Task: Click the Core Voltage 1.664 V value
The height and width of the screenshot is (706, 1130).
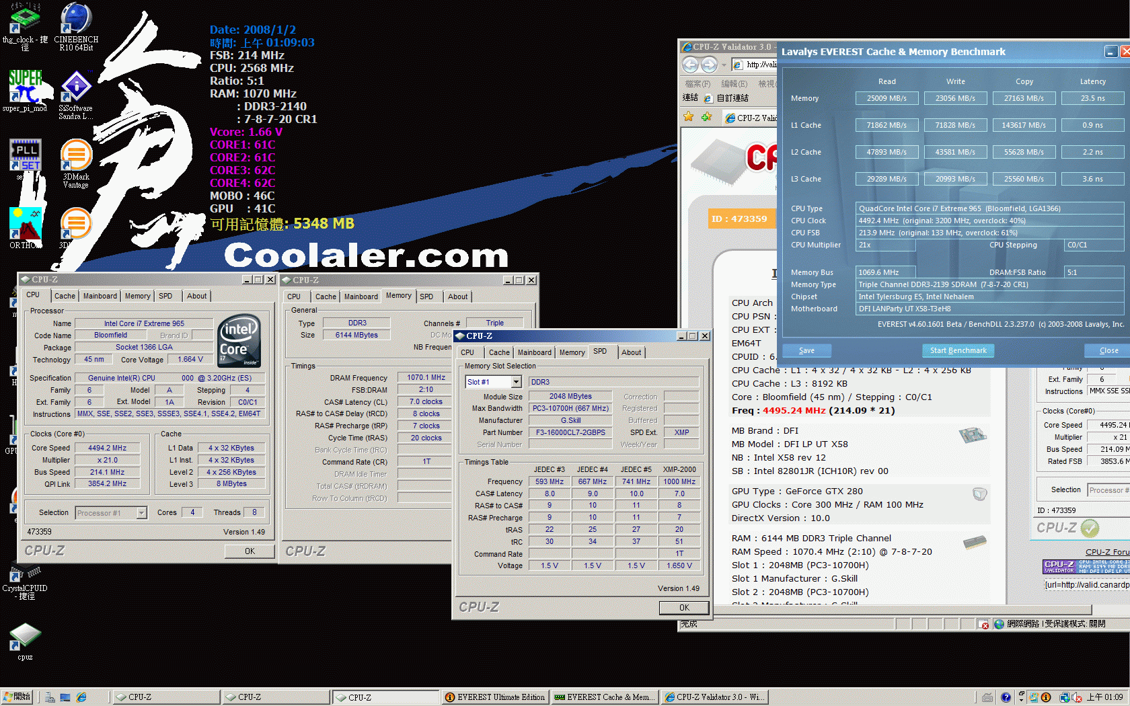Action: click(x=190, y=360)
